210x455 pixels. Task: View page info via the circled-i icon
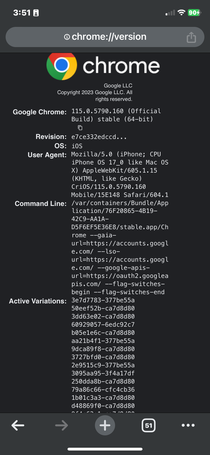pyautogui.click(x=66, y=37)
